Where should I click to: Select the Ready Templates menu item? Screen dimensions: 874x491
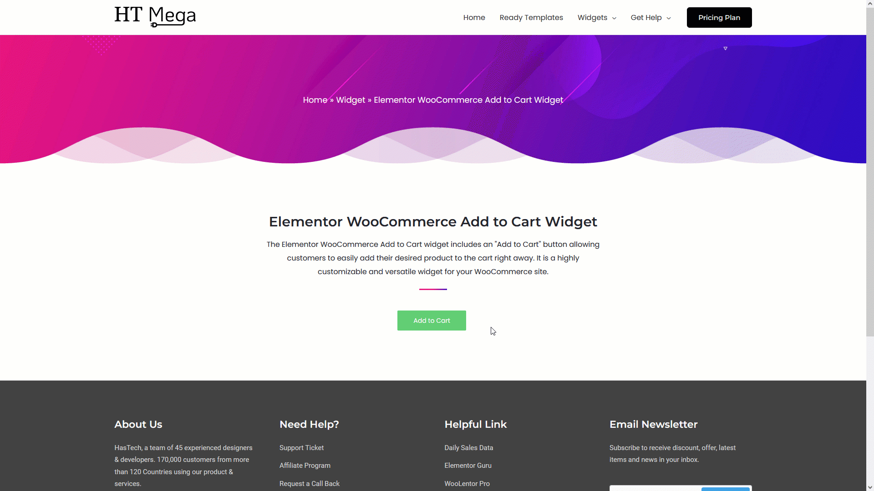(x=531, y=17)
